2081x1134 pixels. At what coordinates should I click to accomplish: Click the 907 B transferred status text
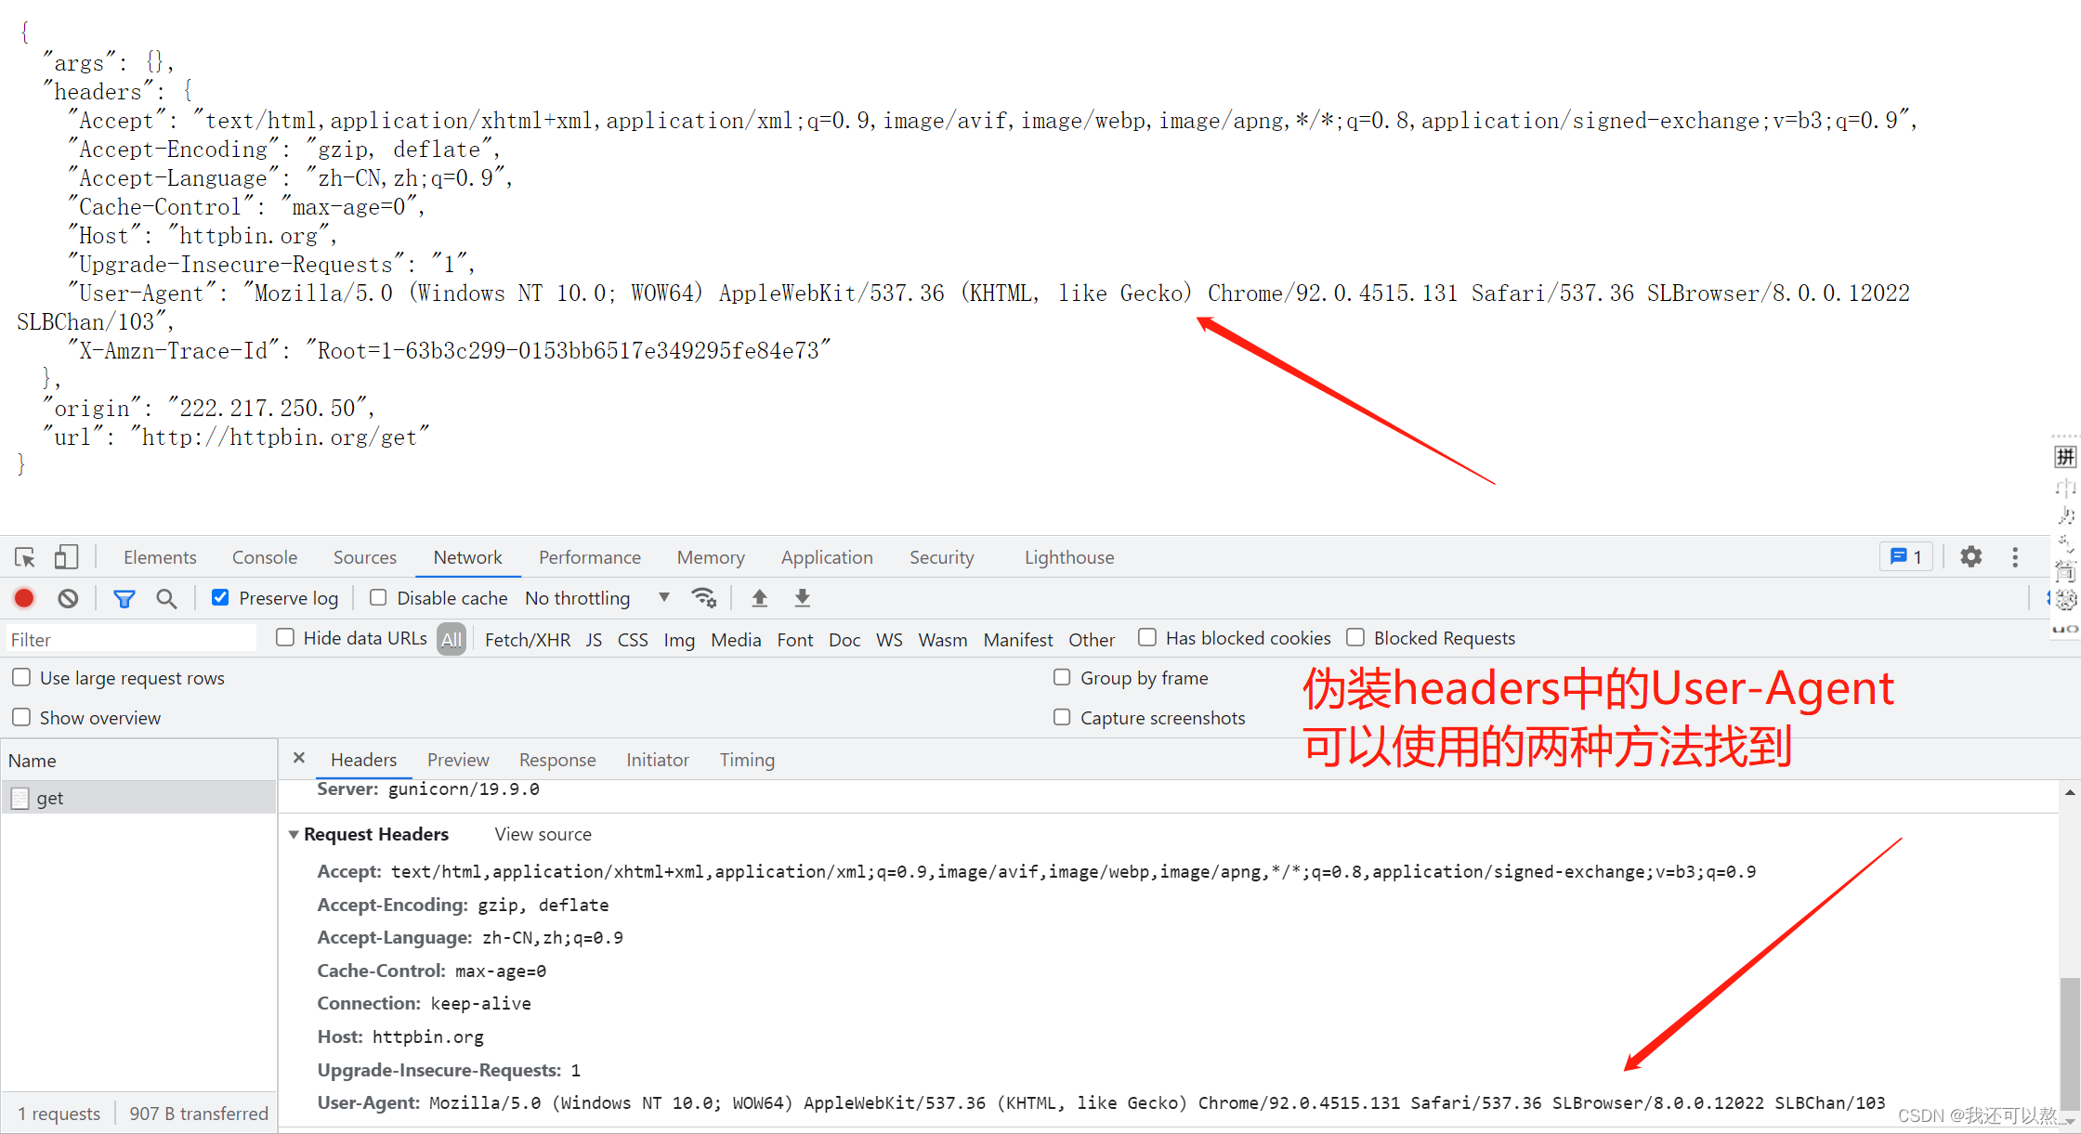[x=198, y=1113]
